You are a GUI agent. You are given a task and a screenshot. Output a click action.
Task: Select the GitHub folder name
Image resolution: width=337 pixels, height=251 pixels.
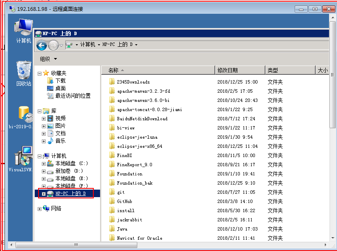coord(124,201)
